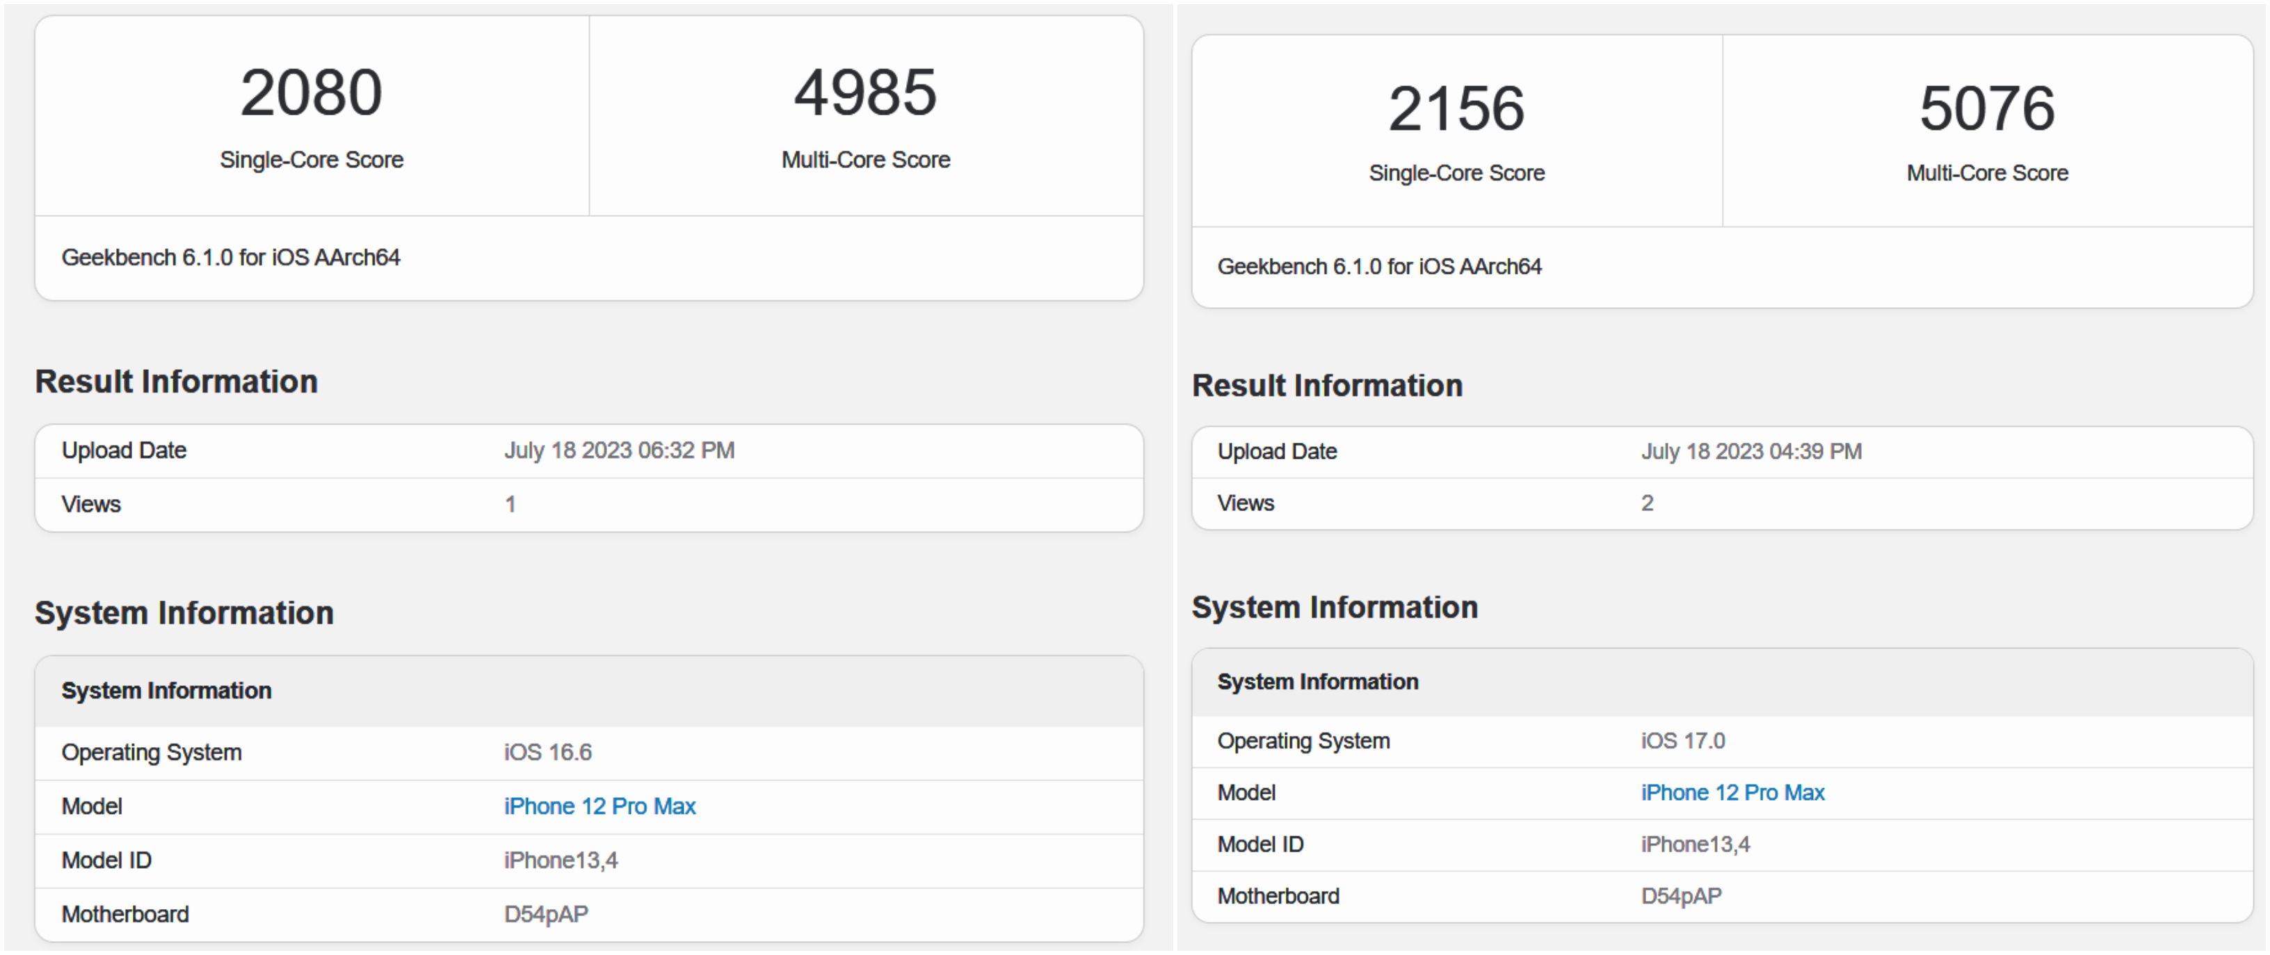
Task: Click left Views count value 1
Action: (510, 505)
